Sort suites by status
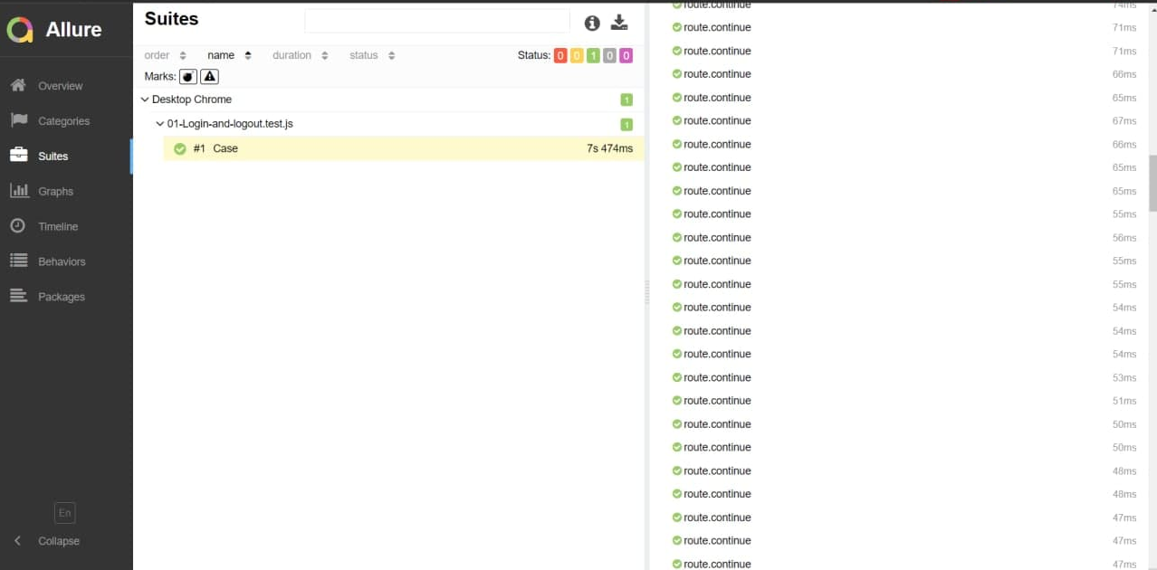The width and height of the screenshot is (1157, 570). point(372,55)
